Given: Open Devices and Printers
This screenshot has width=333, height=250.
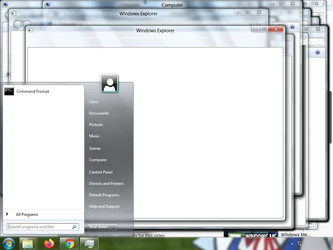Looking at the screenshot, I should click(106, 184).
